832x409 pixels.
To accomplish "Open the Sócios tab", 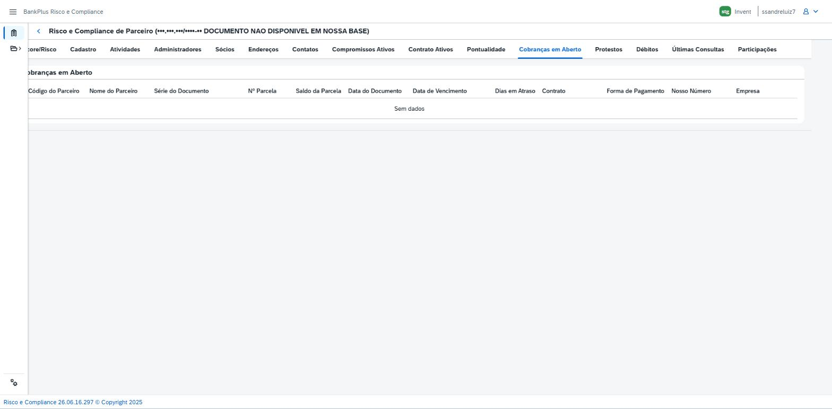I will 225,49.
